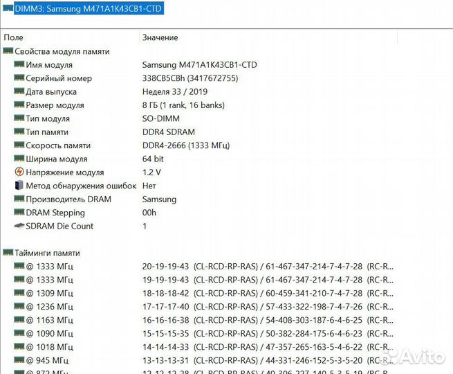Click the icon for 'Метод обнаружения ошибок'

click(x=19, y=185)
